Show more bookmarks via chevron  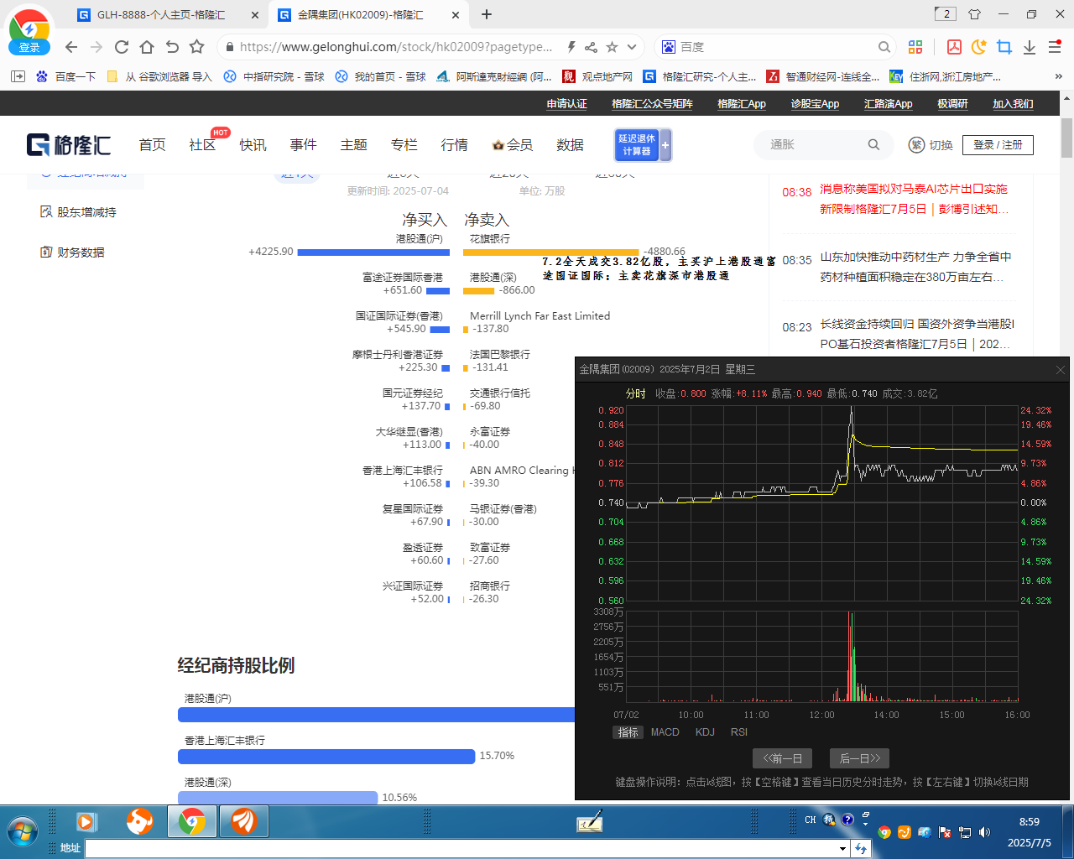tap(1059, 76)
